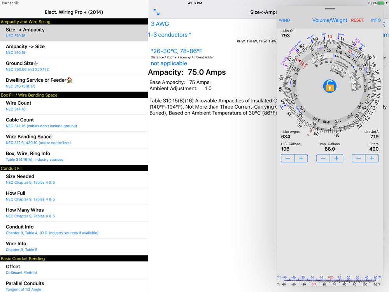Tap the Conduit Fill section header
Image resolution: width=389 pixels, height=292 pixels.
(x=74, y=168)
